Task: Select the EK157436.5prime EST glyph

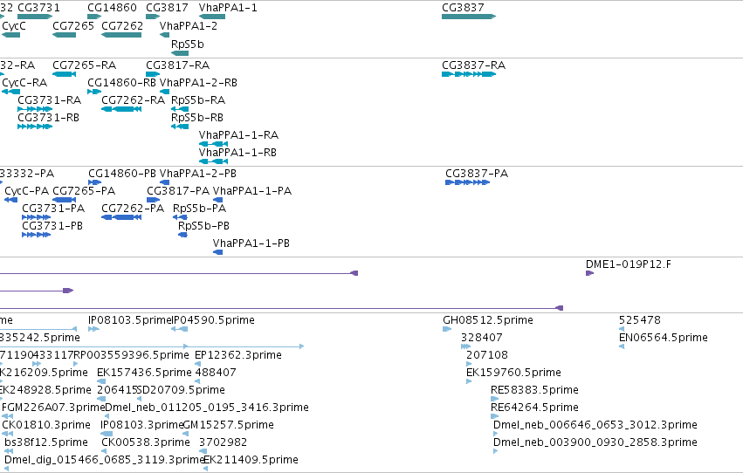Action: pos(101,382)
